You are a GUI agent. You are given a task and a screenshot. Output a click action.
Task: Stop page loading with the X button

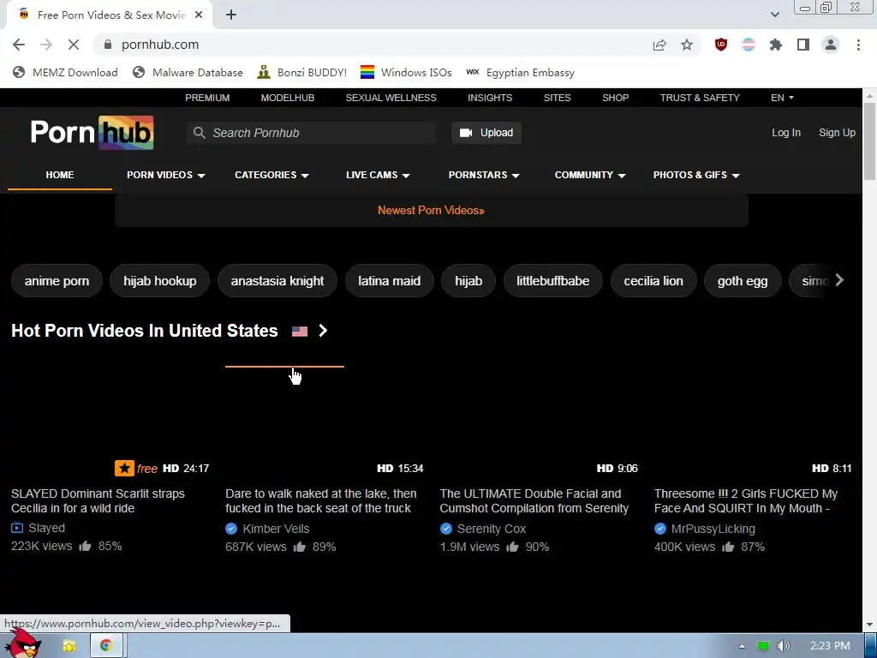coord(74,45)
